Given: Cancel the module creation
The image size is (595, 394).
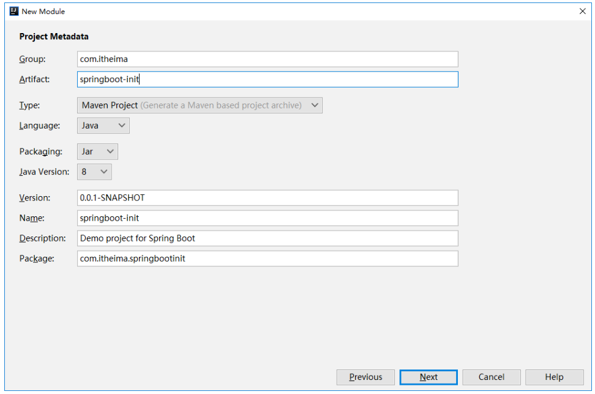Looking at the screenshot, I should [492, 377].
